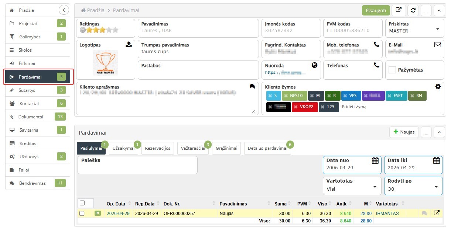Click Pridėti žymą link
This screenshot has width=451, height=232.
(x=354, y=107)
